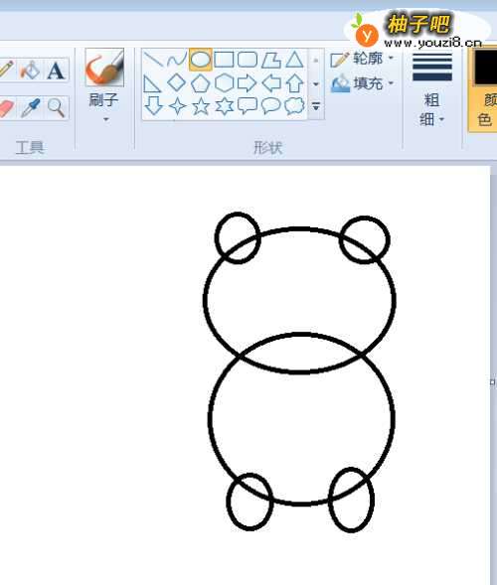Screen dimensions: 497x585
Task: Open the 轮廓 outline dropdown
Action: 362,59
